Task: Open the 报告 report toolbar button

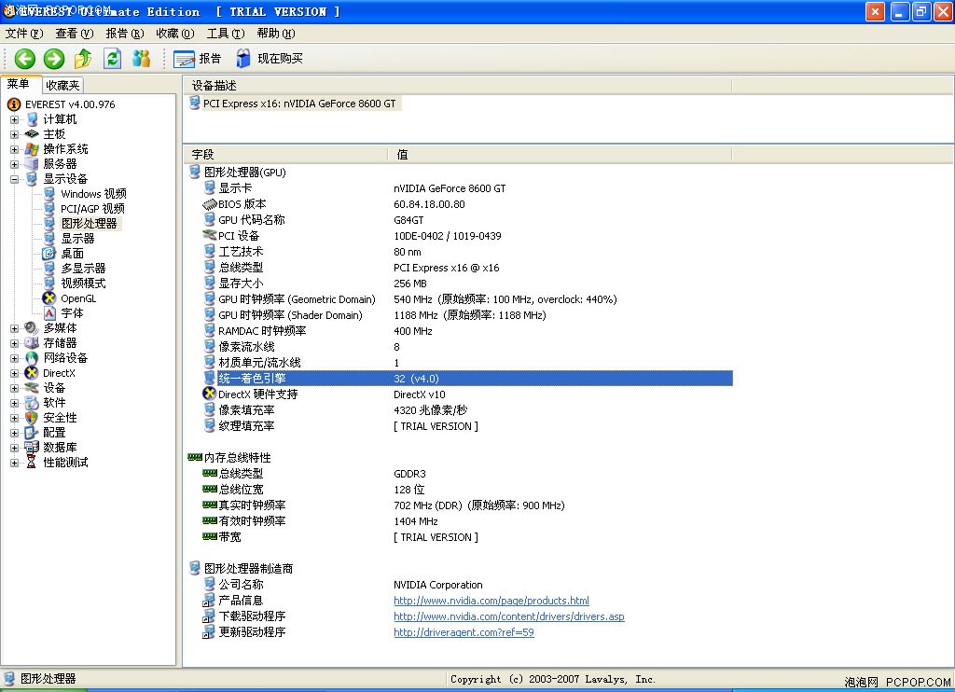Action: (197, 59)
